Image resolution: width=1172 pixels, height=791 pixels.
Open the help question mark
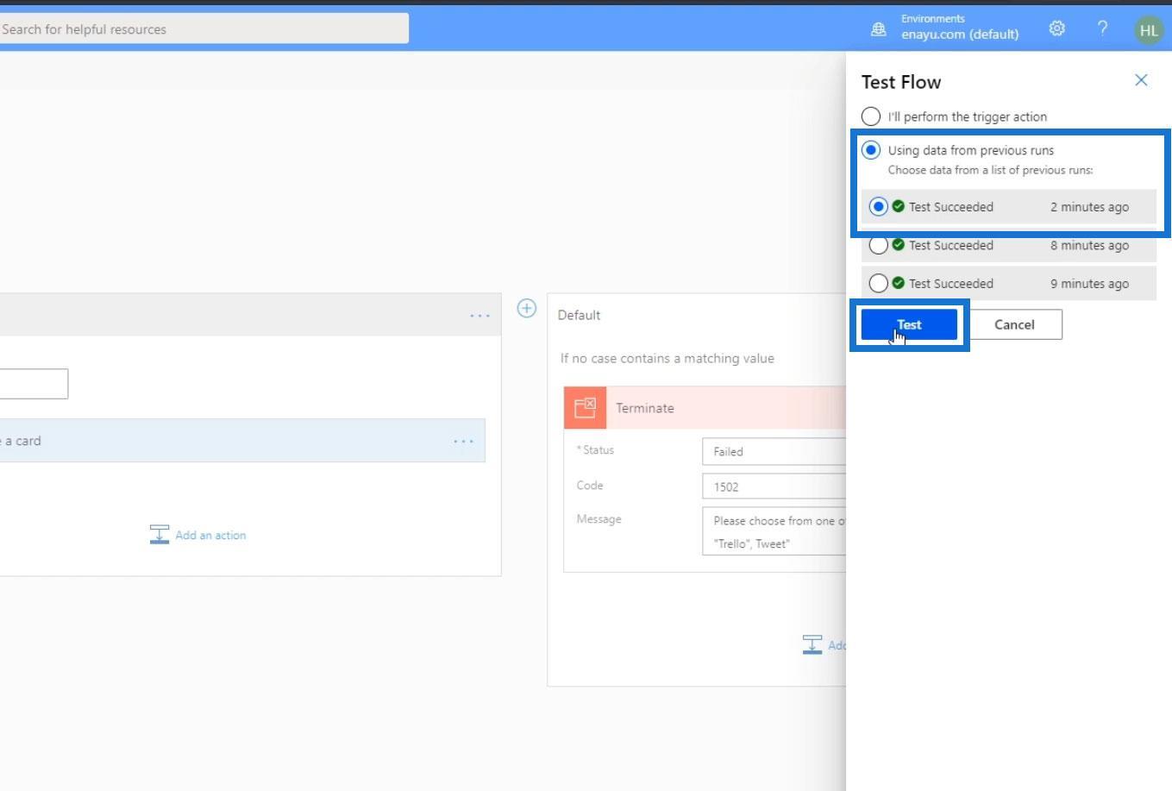pyautogui.click(x=1102, y=28)
